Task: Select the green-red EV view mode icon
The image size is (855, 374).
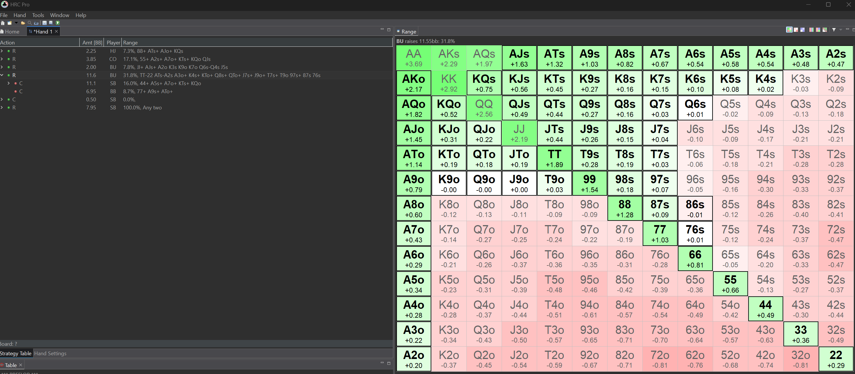Action: point(790,29)
